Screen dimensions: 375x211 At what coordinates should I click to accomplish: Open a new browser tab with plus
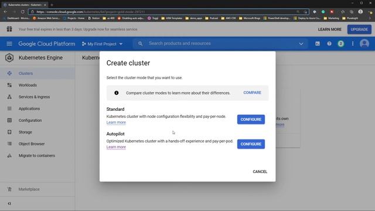click(52, 5)
